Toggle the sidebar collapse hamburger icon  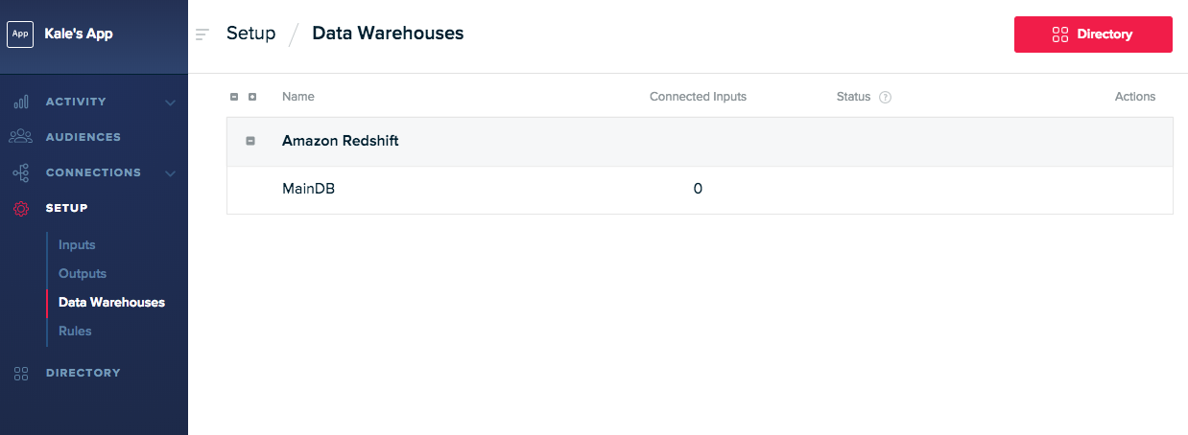(202, 34)
